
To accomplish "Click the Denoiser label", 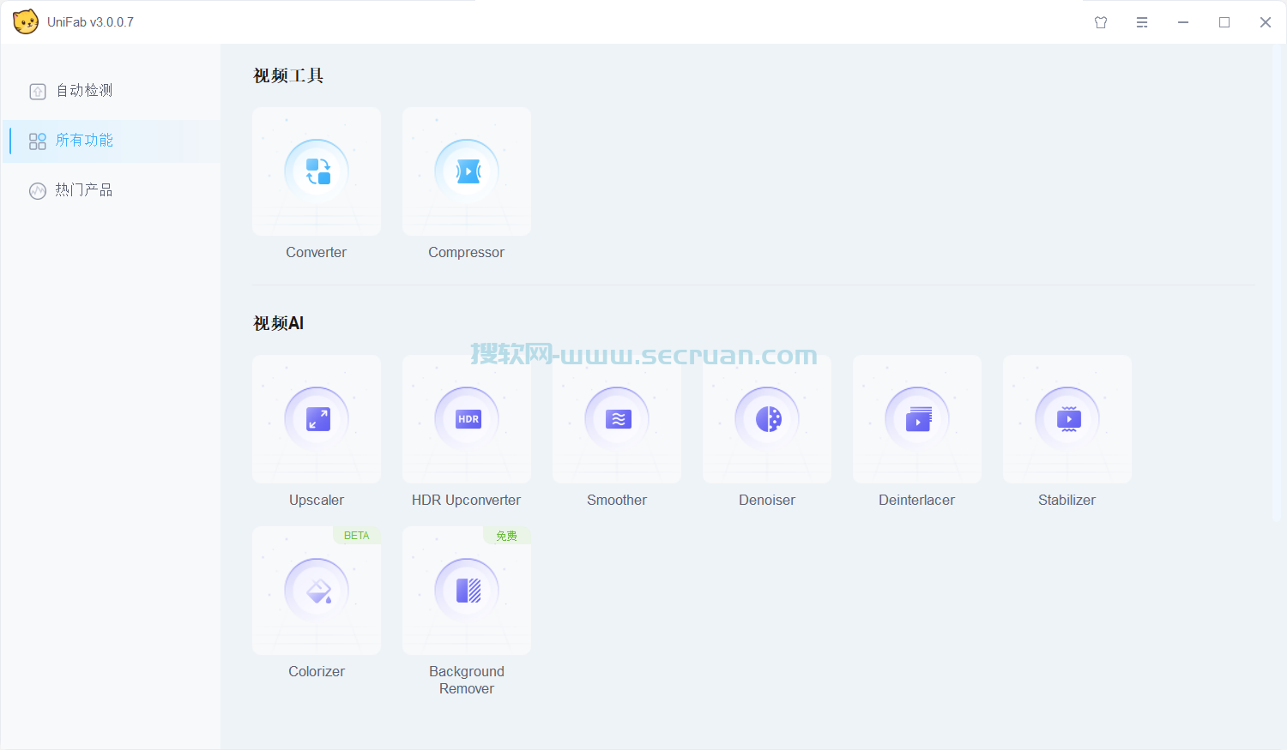I will tap(767, 500).
